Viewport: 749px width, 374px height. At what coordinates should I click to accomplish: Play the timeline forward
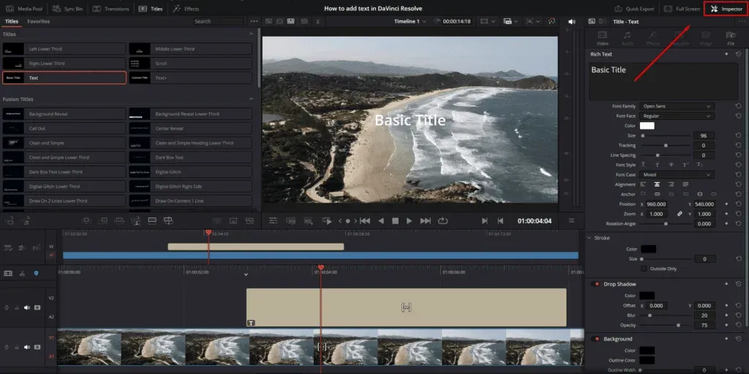click(410, 220)
